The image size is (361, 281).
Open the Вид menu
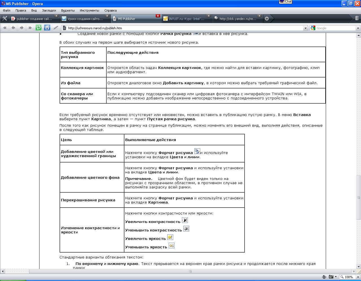tap(34, 10)
